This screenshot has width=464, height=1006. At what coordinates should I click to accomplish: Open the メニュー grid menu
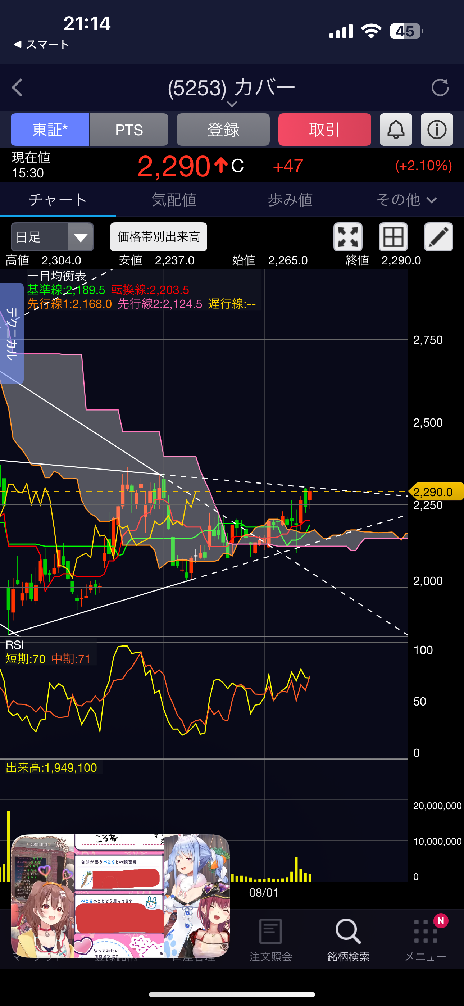click(425, 939)
